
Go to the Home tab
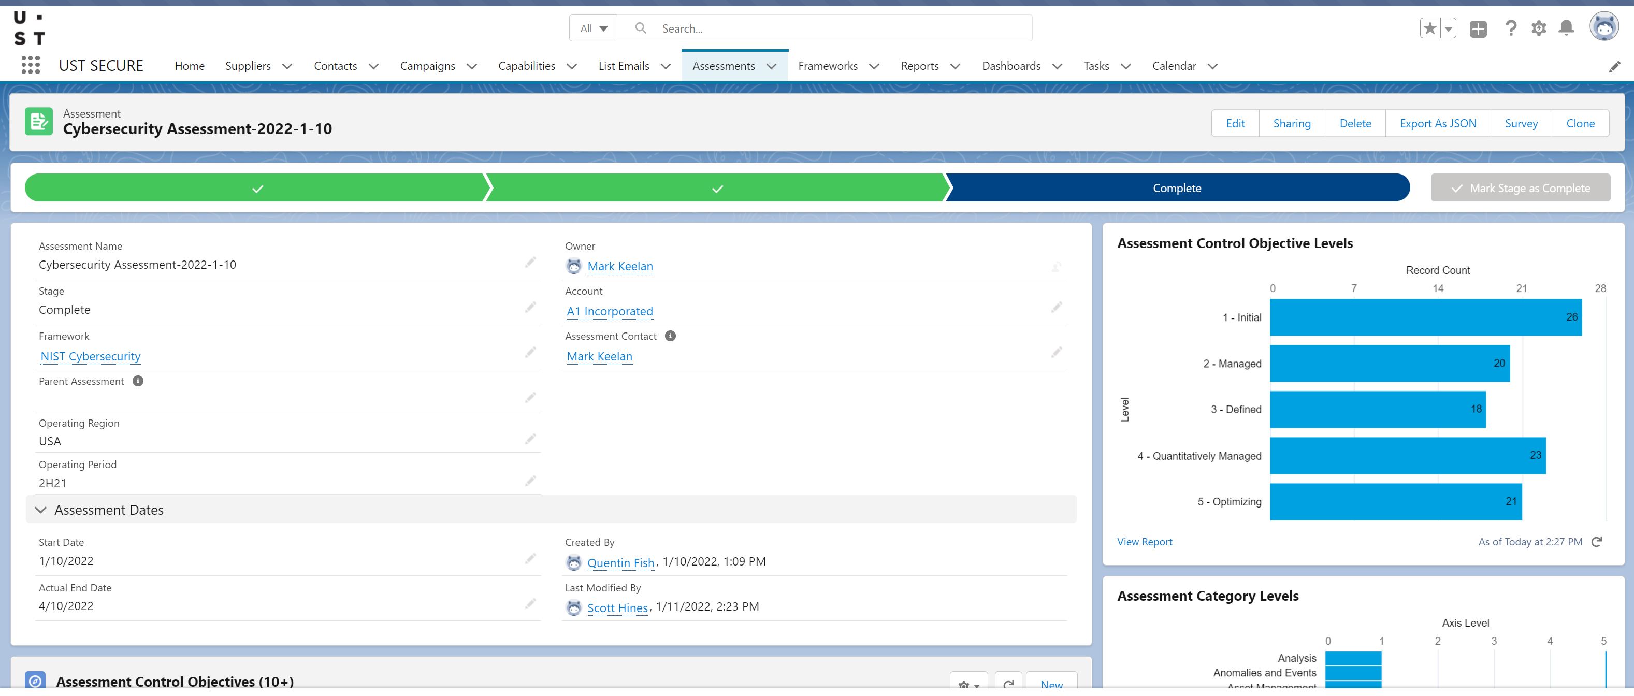pyautogui.click(x=190, y=66)
